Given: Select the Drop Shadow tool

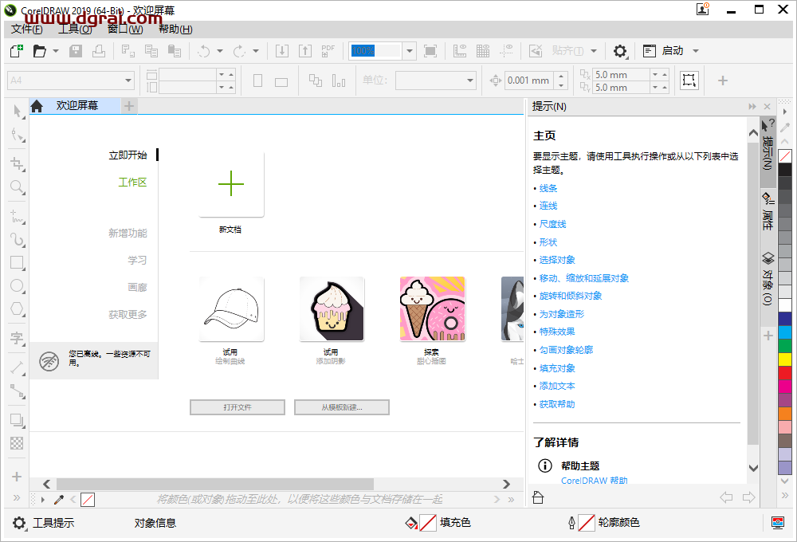Looking at the screenshot, I should pyautogui.click(x=18, y=421).
